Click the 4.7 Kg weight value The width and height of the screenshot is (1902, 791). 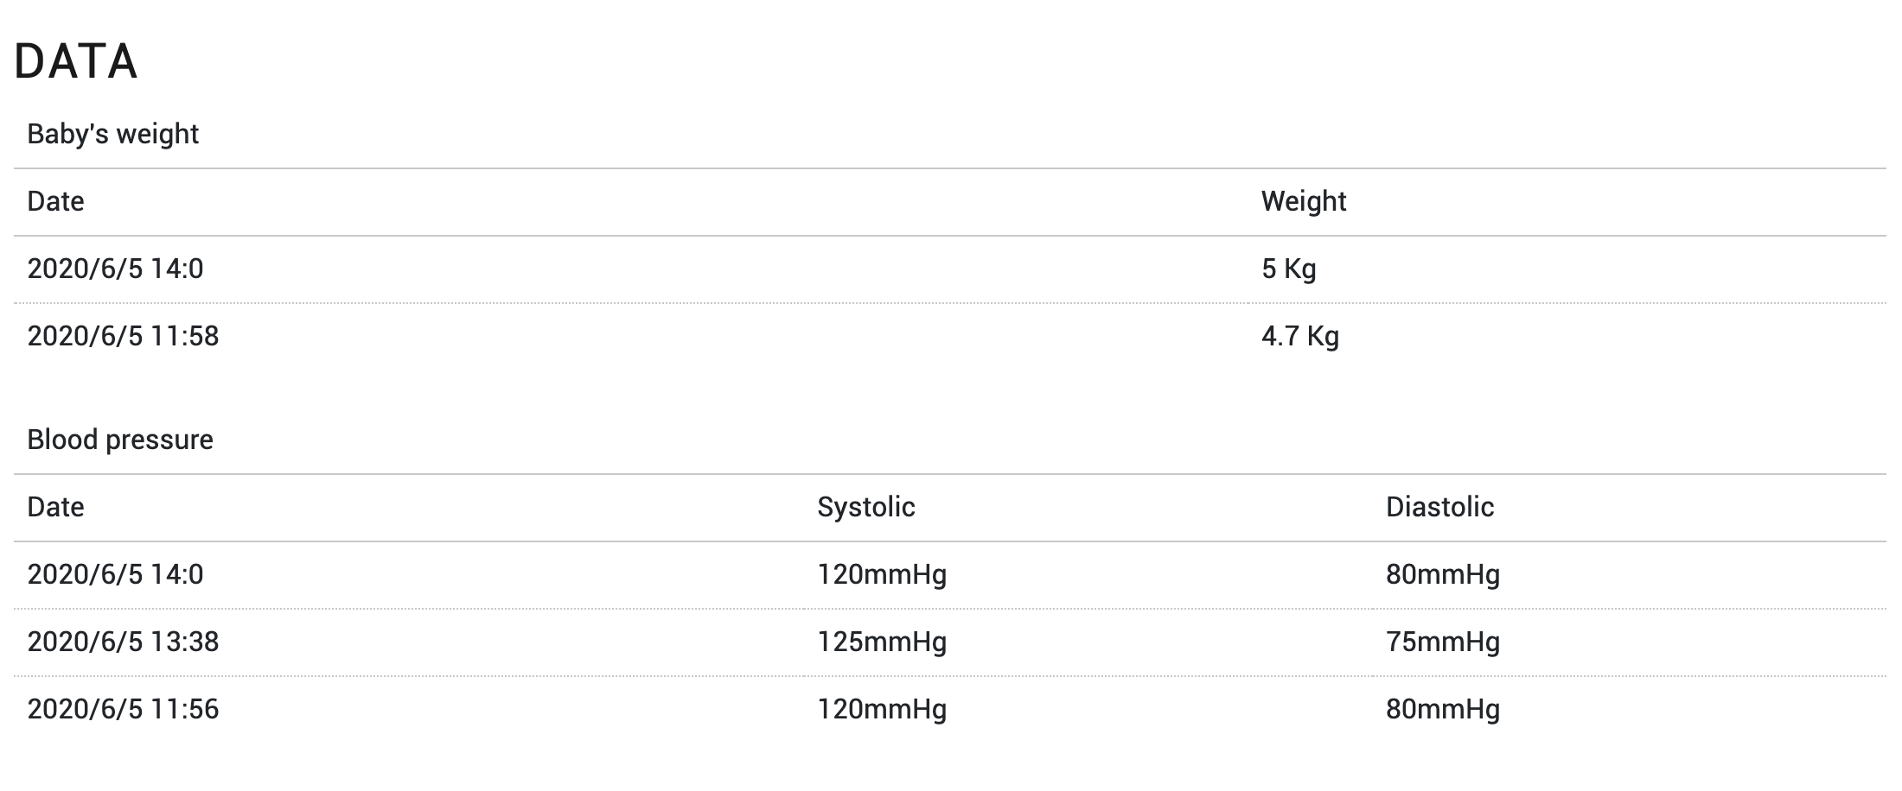pyautogui.click(x=1299, y=336)
